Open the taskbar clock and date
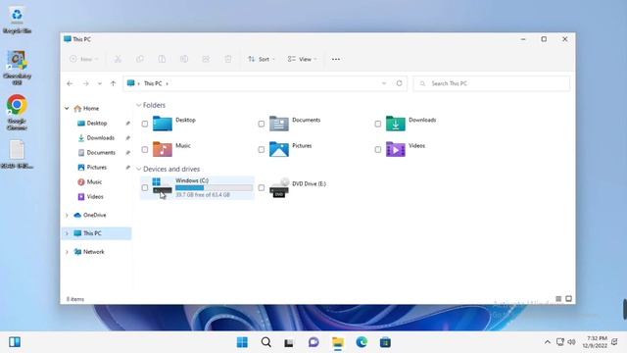The height and width of the screenshot is (353, 627). coord(595,342)
